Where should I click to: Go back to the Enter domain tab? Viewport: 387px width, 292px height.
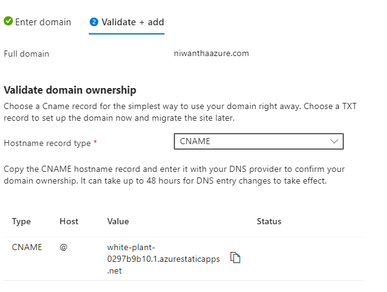click(x=43, y=22)
